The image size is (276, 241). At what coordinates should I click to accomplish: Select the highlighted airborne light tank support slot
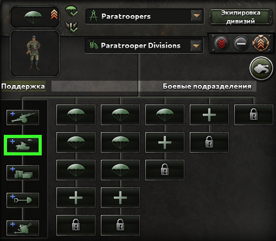pyautogui.click(x=23, y=145)
